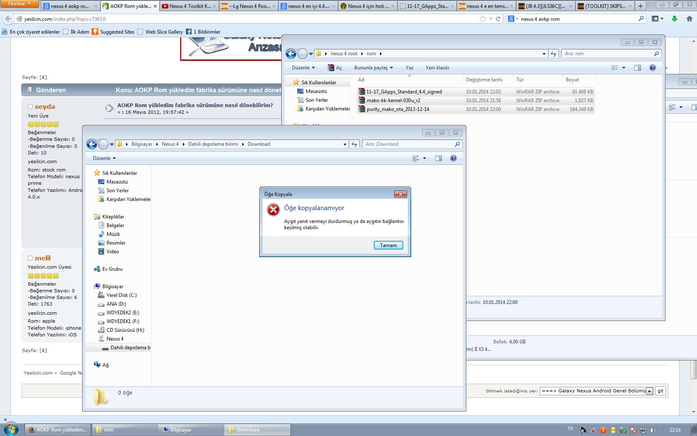Open Windows Start button
The width and height of the screenshot is (697, 436).
[x=11, y=429]
